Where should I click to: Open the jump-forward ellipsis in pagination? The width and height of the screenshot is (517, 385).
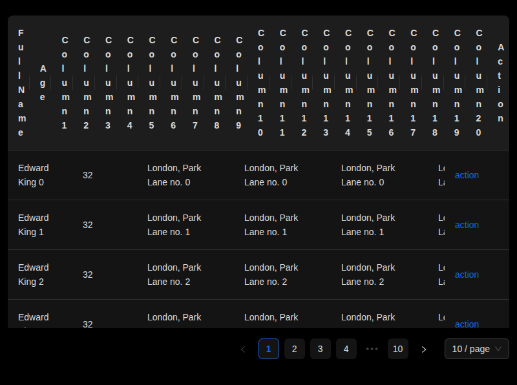click(x=372, y=349)
